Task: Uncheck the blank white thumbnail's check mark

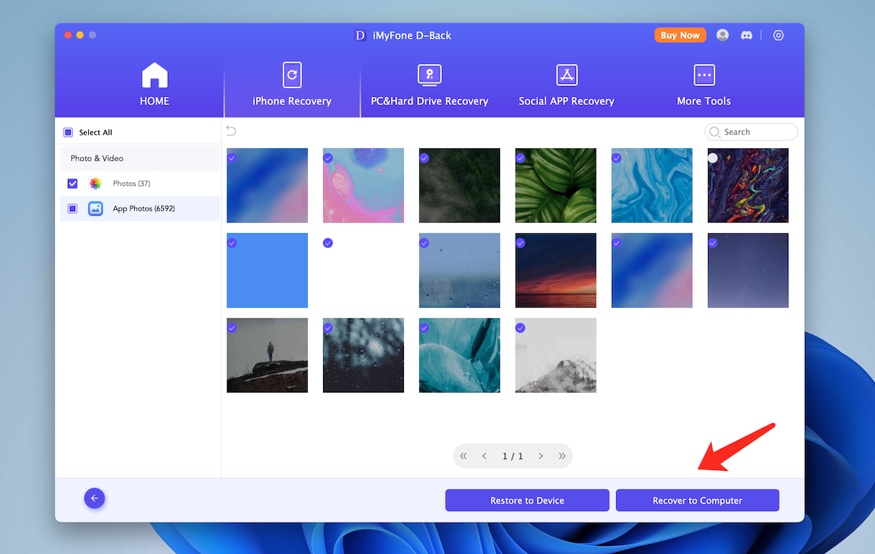Action: click(x=328, y=243)
